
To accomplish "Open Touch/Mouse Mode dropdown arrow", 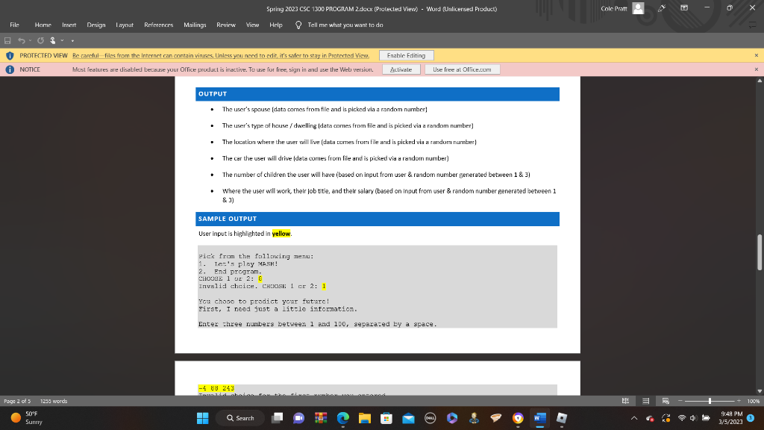I will (x=62, y=40).
